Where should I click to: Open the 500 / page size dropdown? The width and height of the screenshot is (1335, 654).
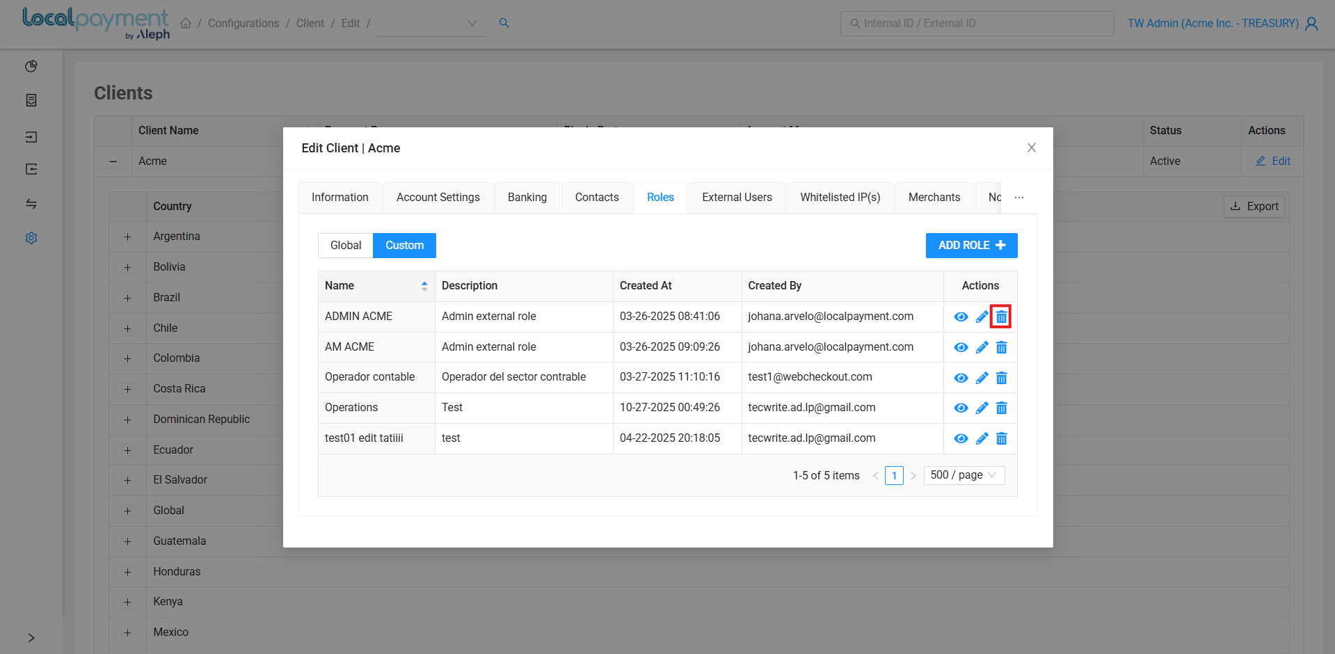pyautogui.click(x=964, y=475)
